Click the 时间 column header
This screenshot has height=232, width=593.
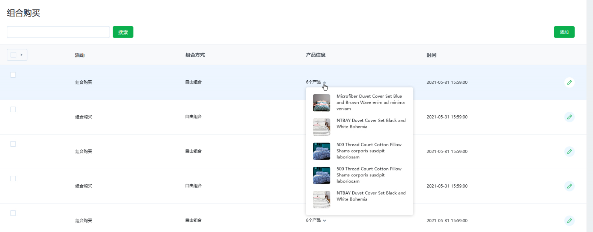[x=431, y=55]
